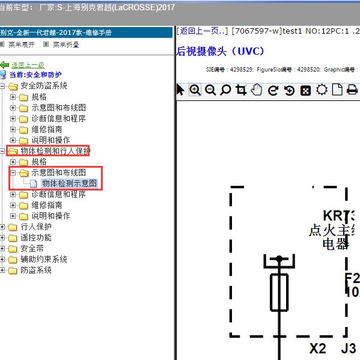Expand 规格 under 安全防盗系统
Image resolution: width=360 pixels, height=360 pixels.
pyautogui.click(x=13, y=97)
